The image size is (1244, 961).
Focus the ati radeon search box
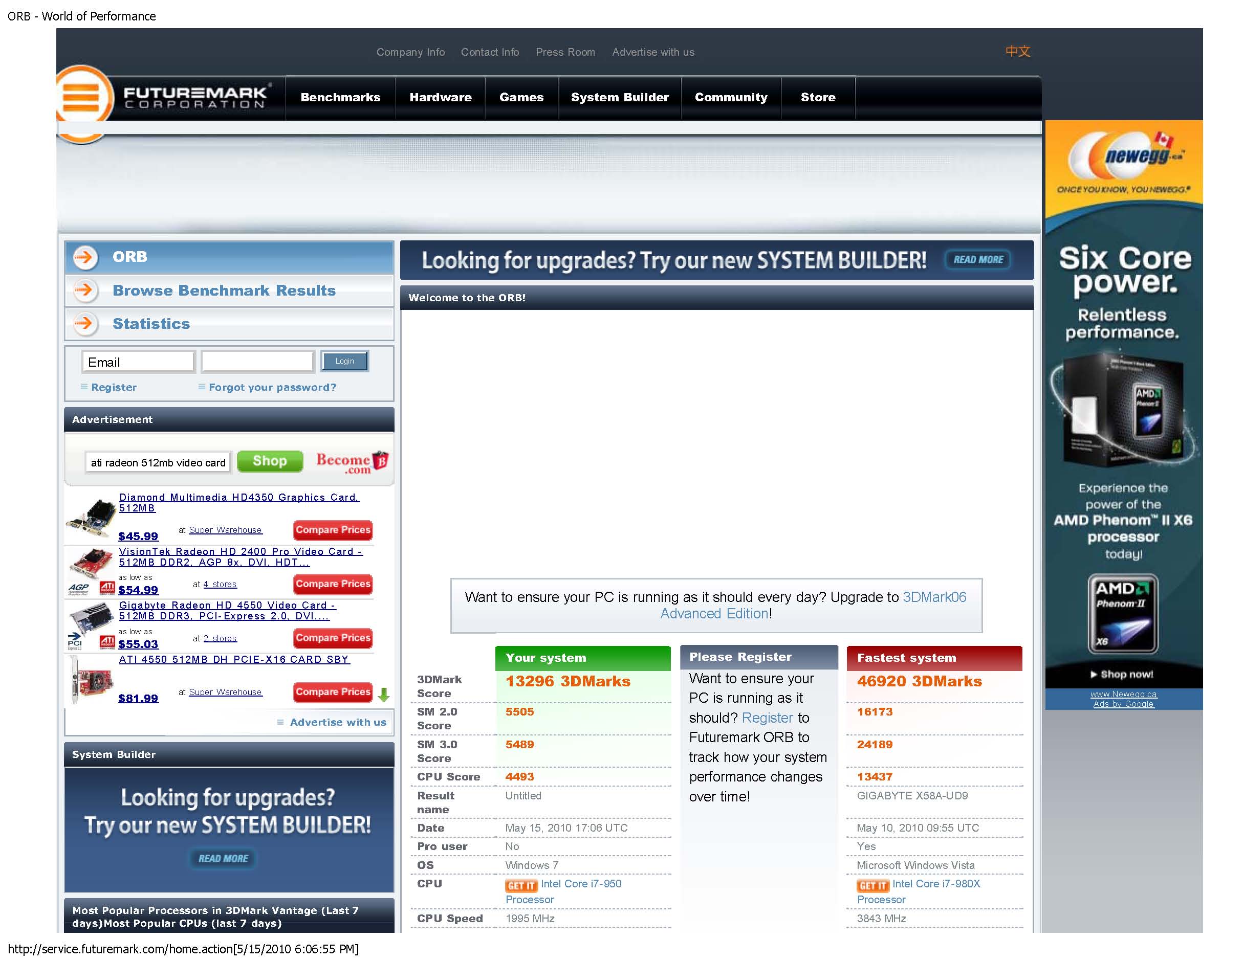click(x=158, y=462)
